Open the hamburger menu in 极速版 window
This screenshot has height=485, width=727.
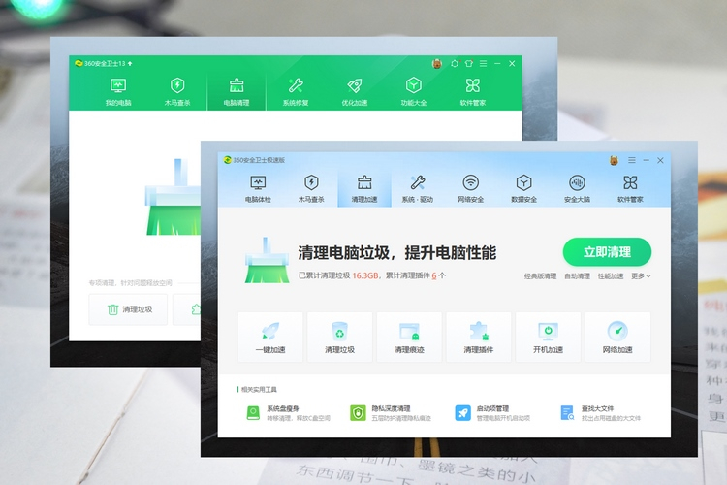pos(631,160)
